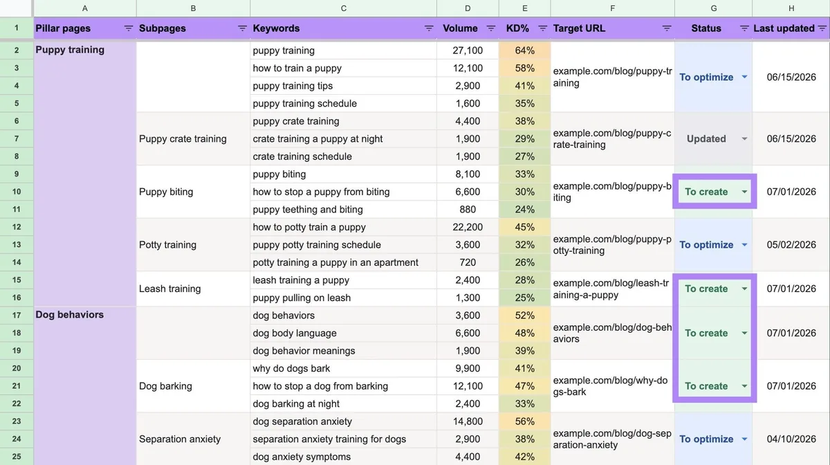The image size is (830, 465).
Task: Select column G header
Action: pyautogui.click(x=714, y=8)
